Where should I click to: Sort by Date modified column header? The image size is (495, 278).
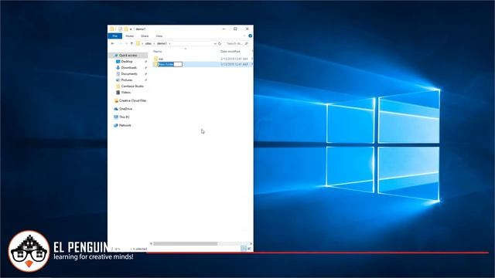pos(230,52)
